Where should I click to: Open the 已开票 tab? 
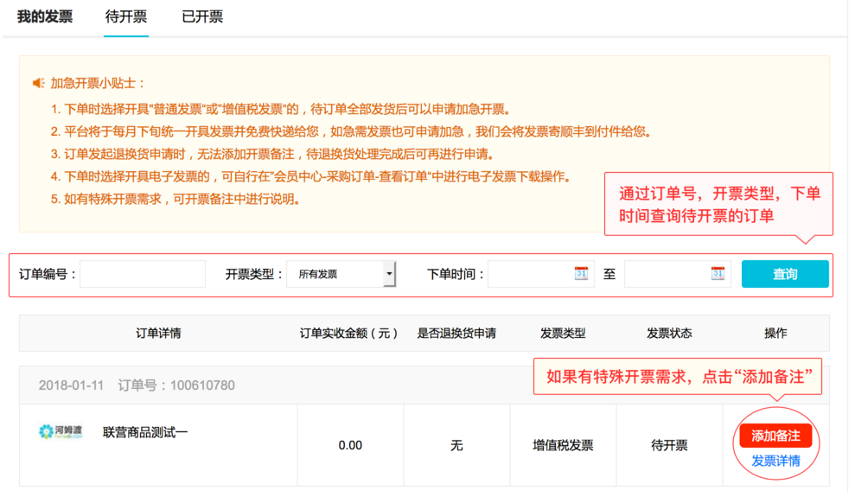[x=202, y=17]
